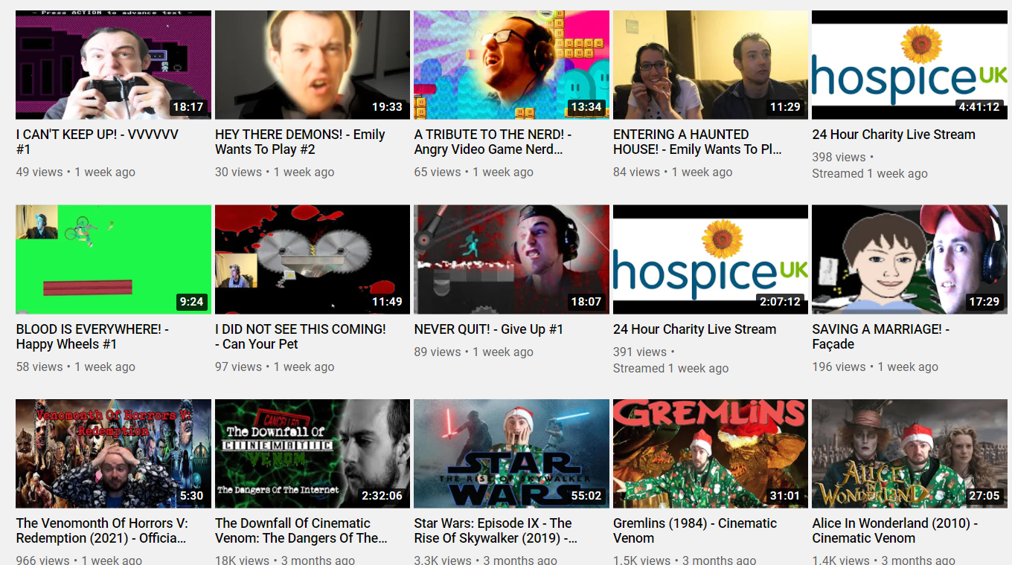Click 'BLOOD IS EVERYWHERE! - Happy Wheels #1' title

pos(92,337)
